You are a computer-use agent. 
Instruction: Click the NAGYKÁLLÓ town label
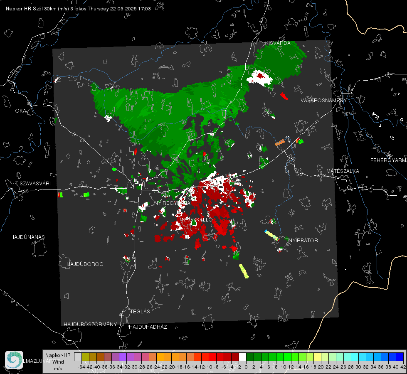197,219
